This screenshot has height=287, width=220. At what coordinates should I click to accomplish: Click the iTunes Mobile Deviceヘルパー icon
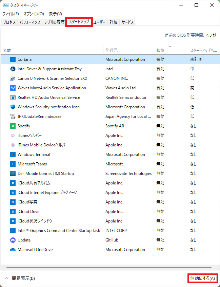(x=13, y=145)
